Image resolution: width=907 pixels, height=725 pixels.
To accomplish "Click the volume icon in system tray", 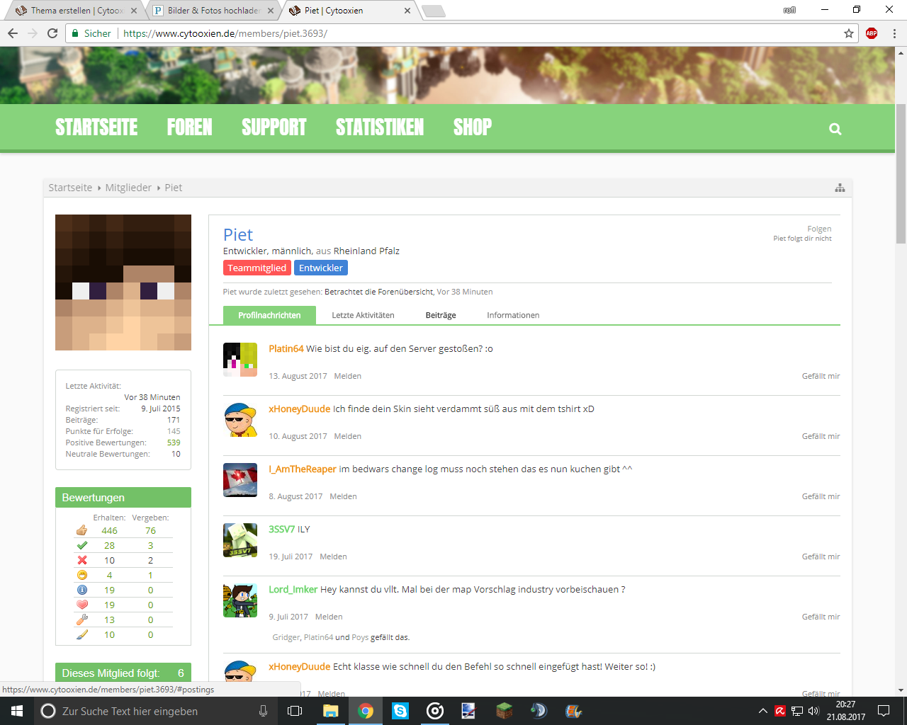I will pos(813,711).
